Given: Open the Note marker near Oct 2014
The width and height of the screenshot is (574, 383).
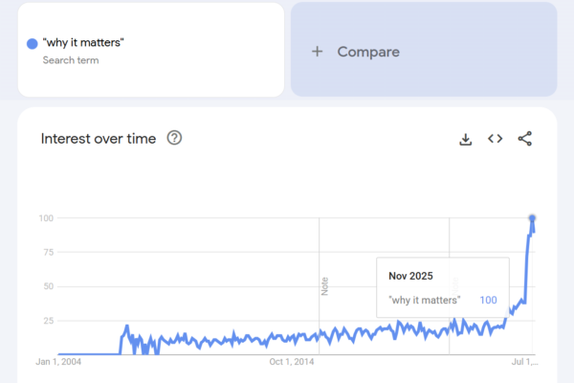Looking at the screenshot, I should pos(324,285).
